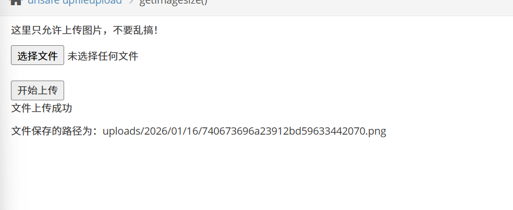This screenshot has width=513, height=210.
Task: Click the home icon in the breadcrumb
Action: coord(16,2)
